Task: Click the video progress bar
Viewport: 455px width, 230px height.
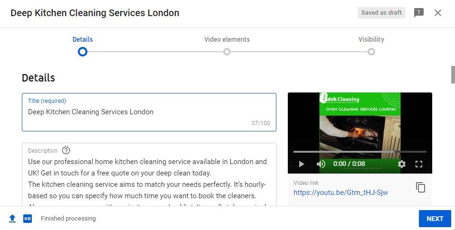Action: coord(360,151)
